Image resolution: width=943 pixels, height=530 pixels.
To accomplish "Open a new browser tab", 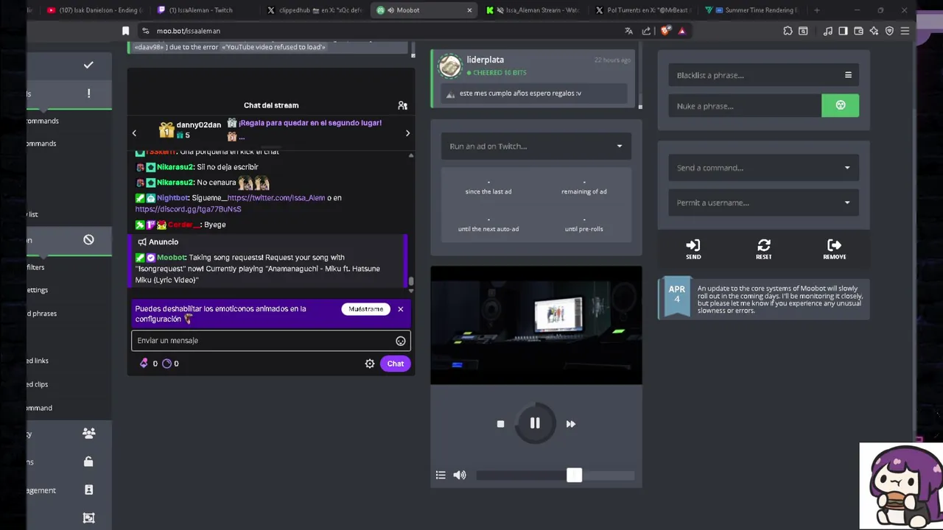I will 816,10.
